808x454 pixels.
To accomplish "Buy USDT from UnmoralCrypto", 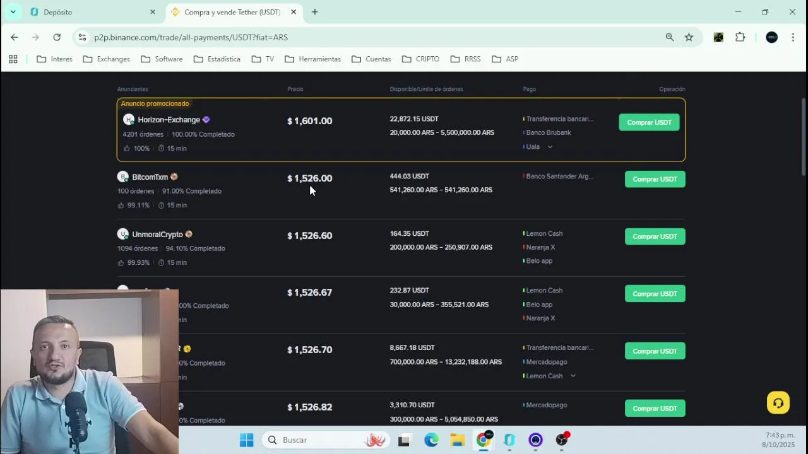I will [x=655, y=236].
